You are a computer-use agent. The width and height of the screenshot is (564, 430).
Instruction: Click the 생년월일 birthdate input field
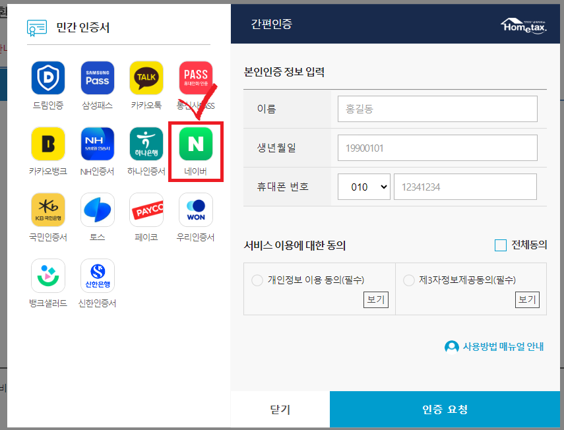(437, 148)
